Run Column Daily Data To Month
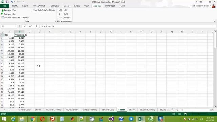The width and height of the screenshot is (217, 122). click(x=15, y=18)
